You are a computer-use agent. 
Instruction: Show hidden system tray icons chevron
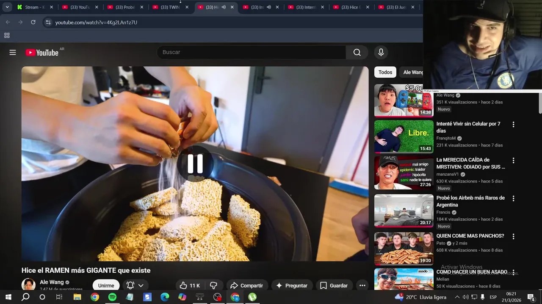(457, 297)
